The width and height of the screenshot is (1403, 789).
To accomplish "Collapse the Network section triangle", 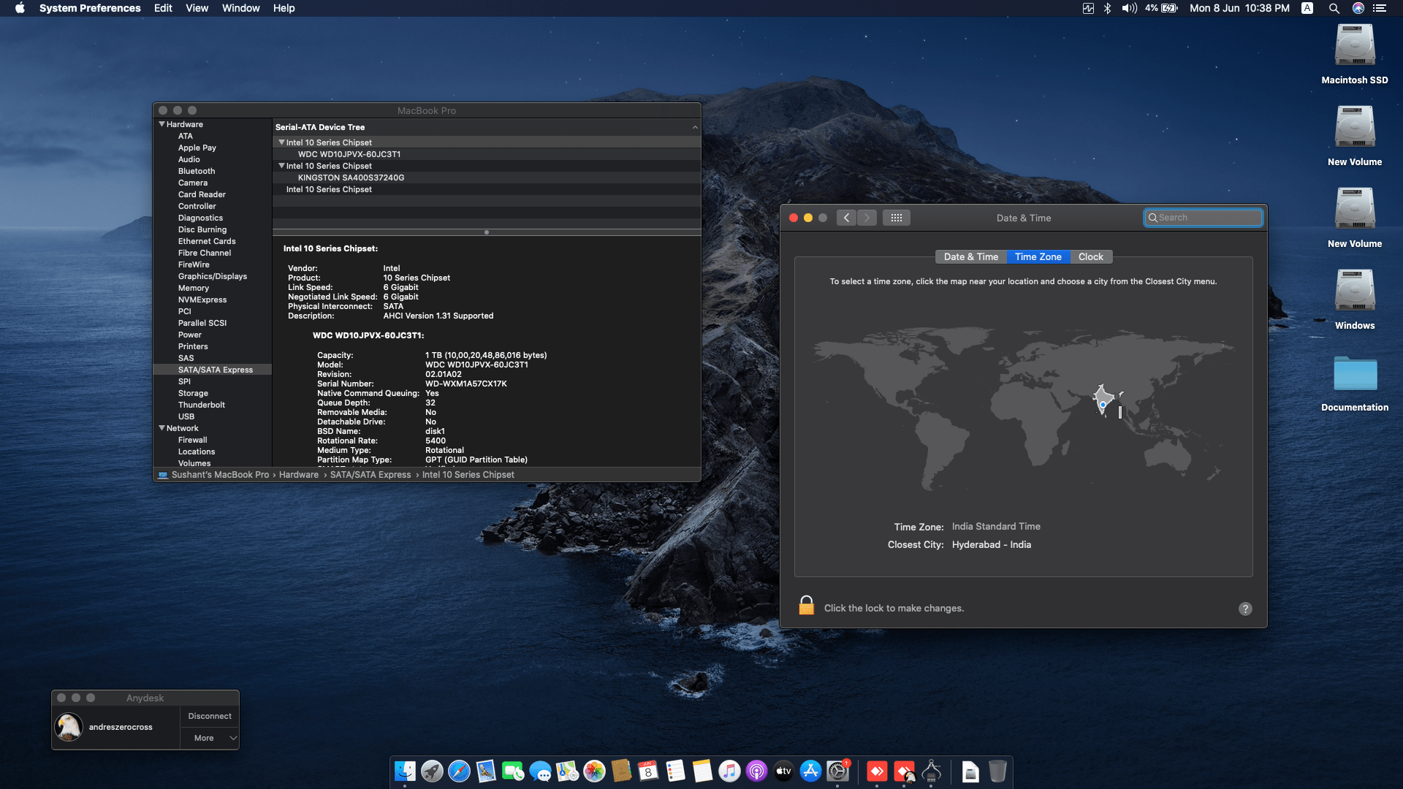I will 161,428.
